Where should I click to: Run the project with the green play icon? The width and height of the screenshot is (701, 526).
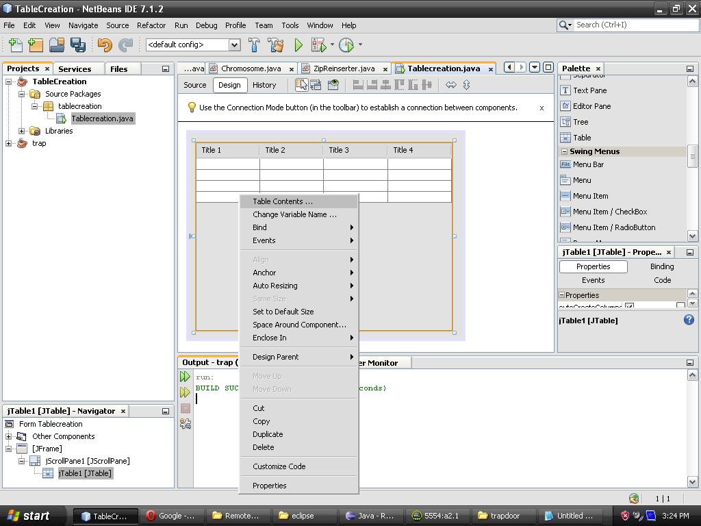(297, 45)
